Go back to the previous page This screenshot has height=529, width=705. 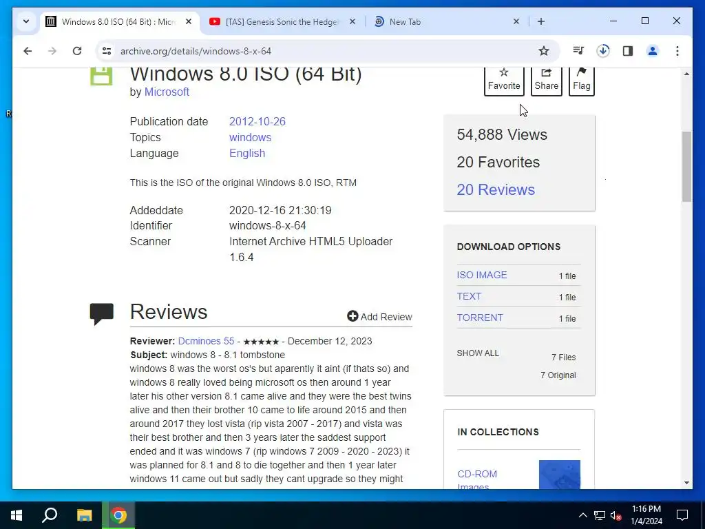[28, 51]
